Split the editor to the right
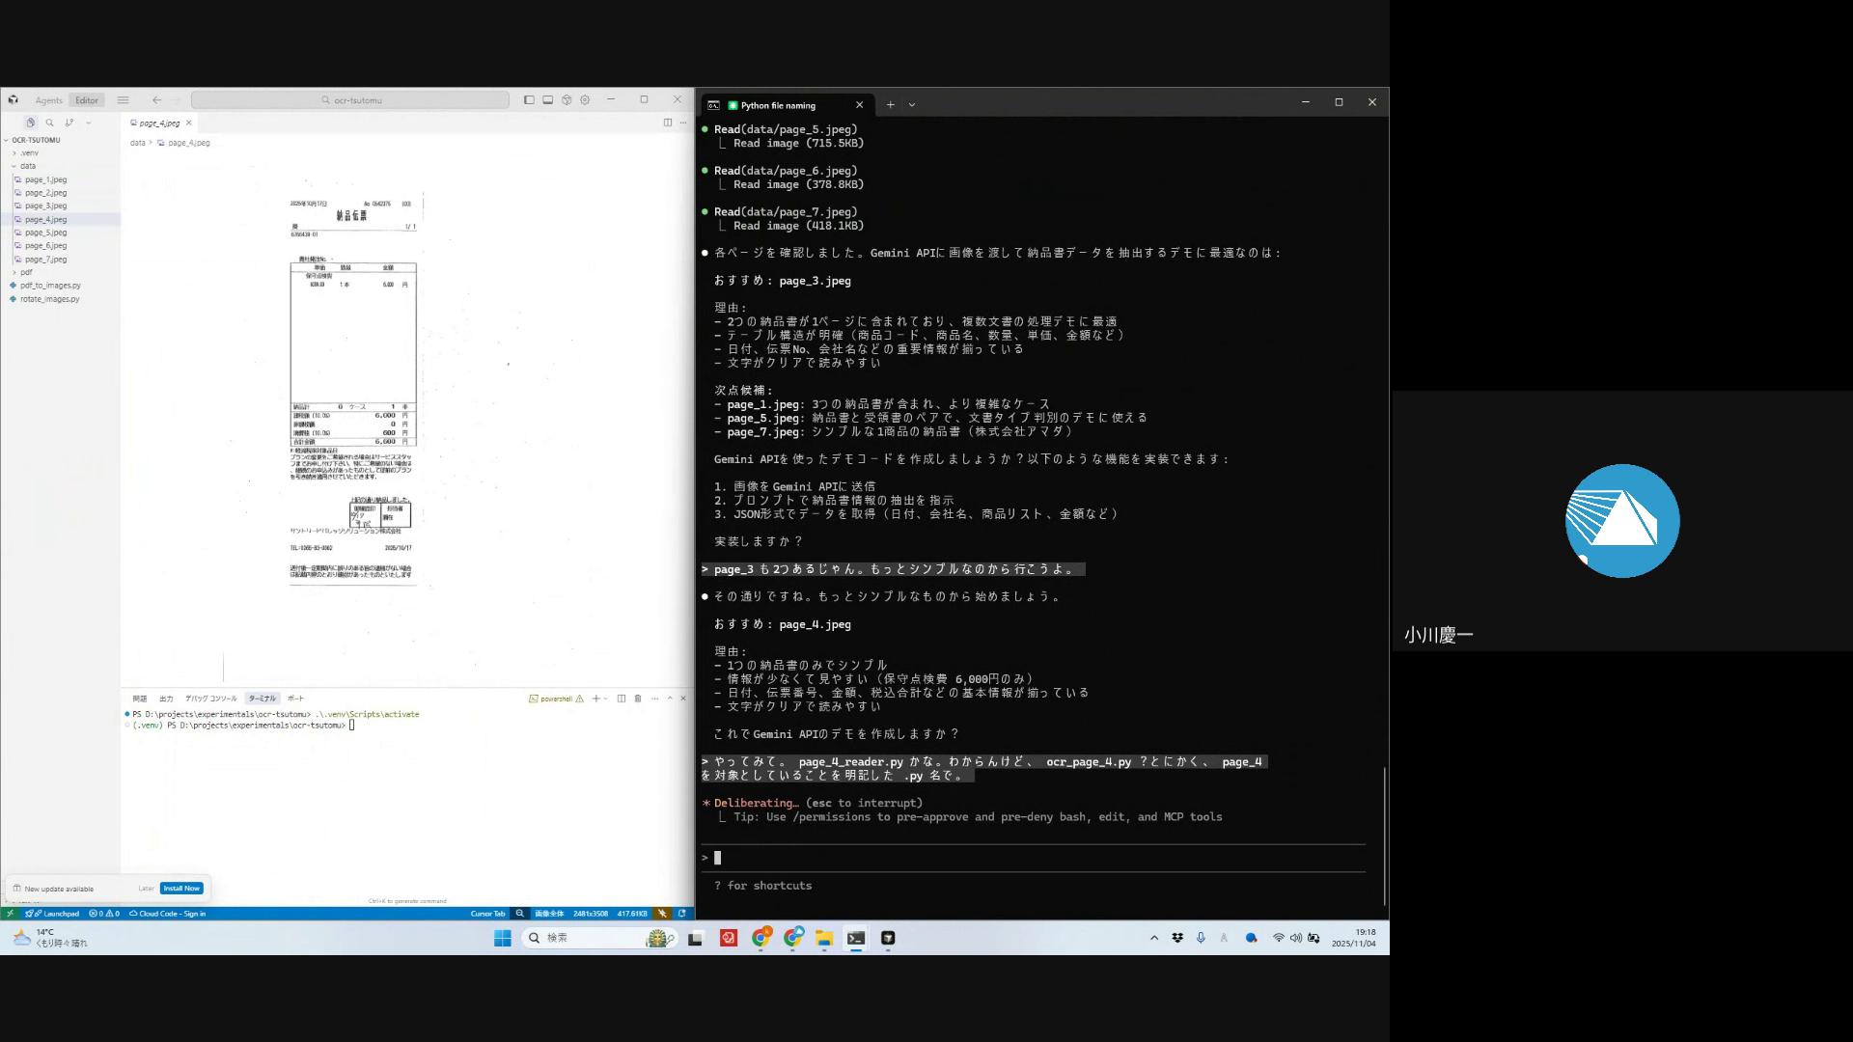 667,123
